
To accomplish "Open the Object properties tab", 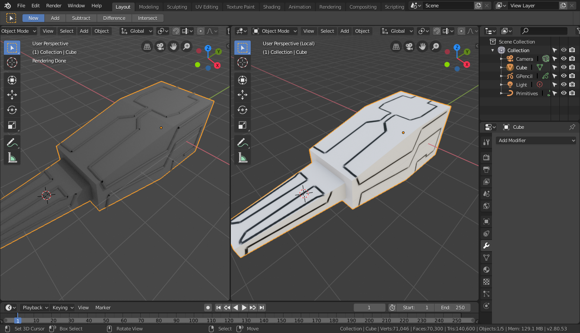I will point(486,221).
